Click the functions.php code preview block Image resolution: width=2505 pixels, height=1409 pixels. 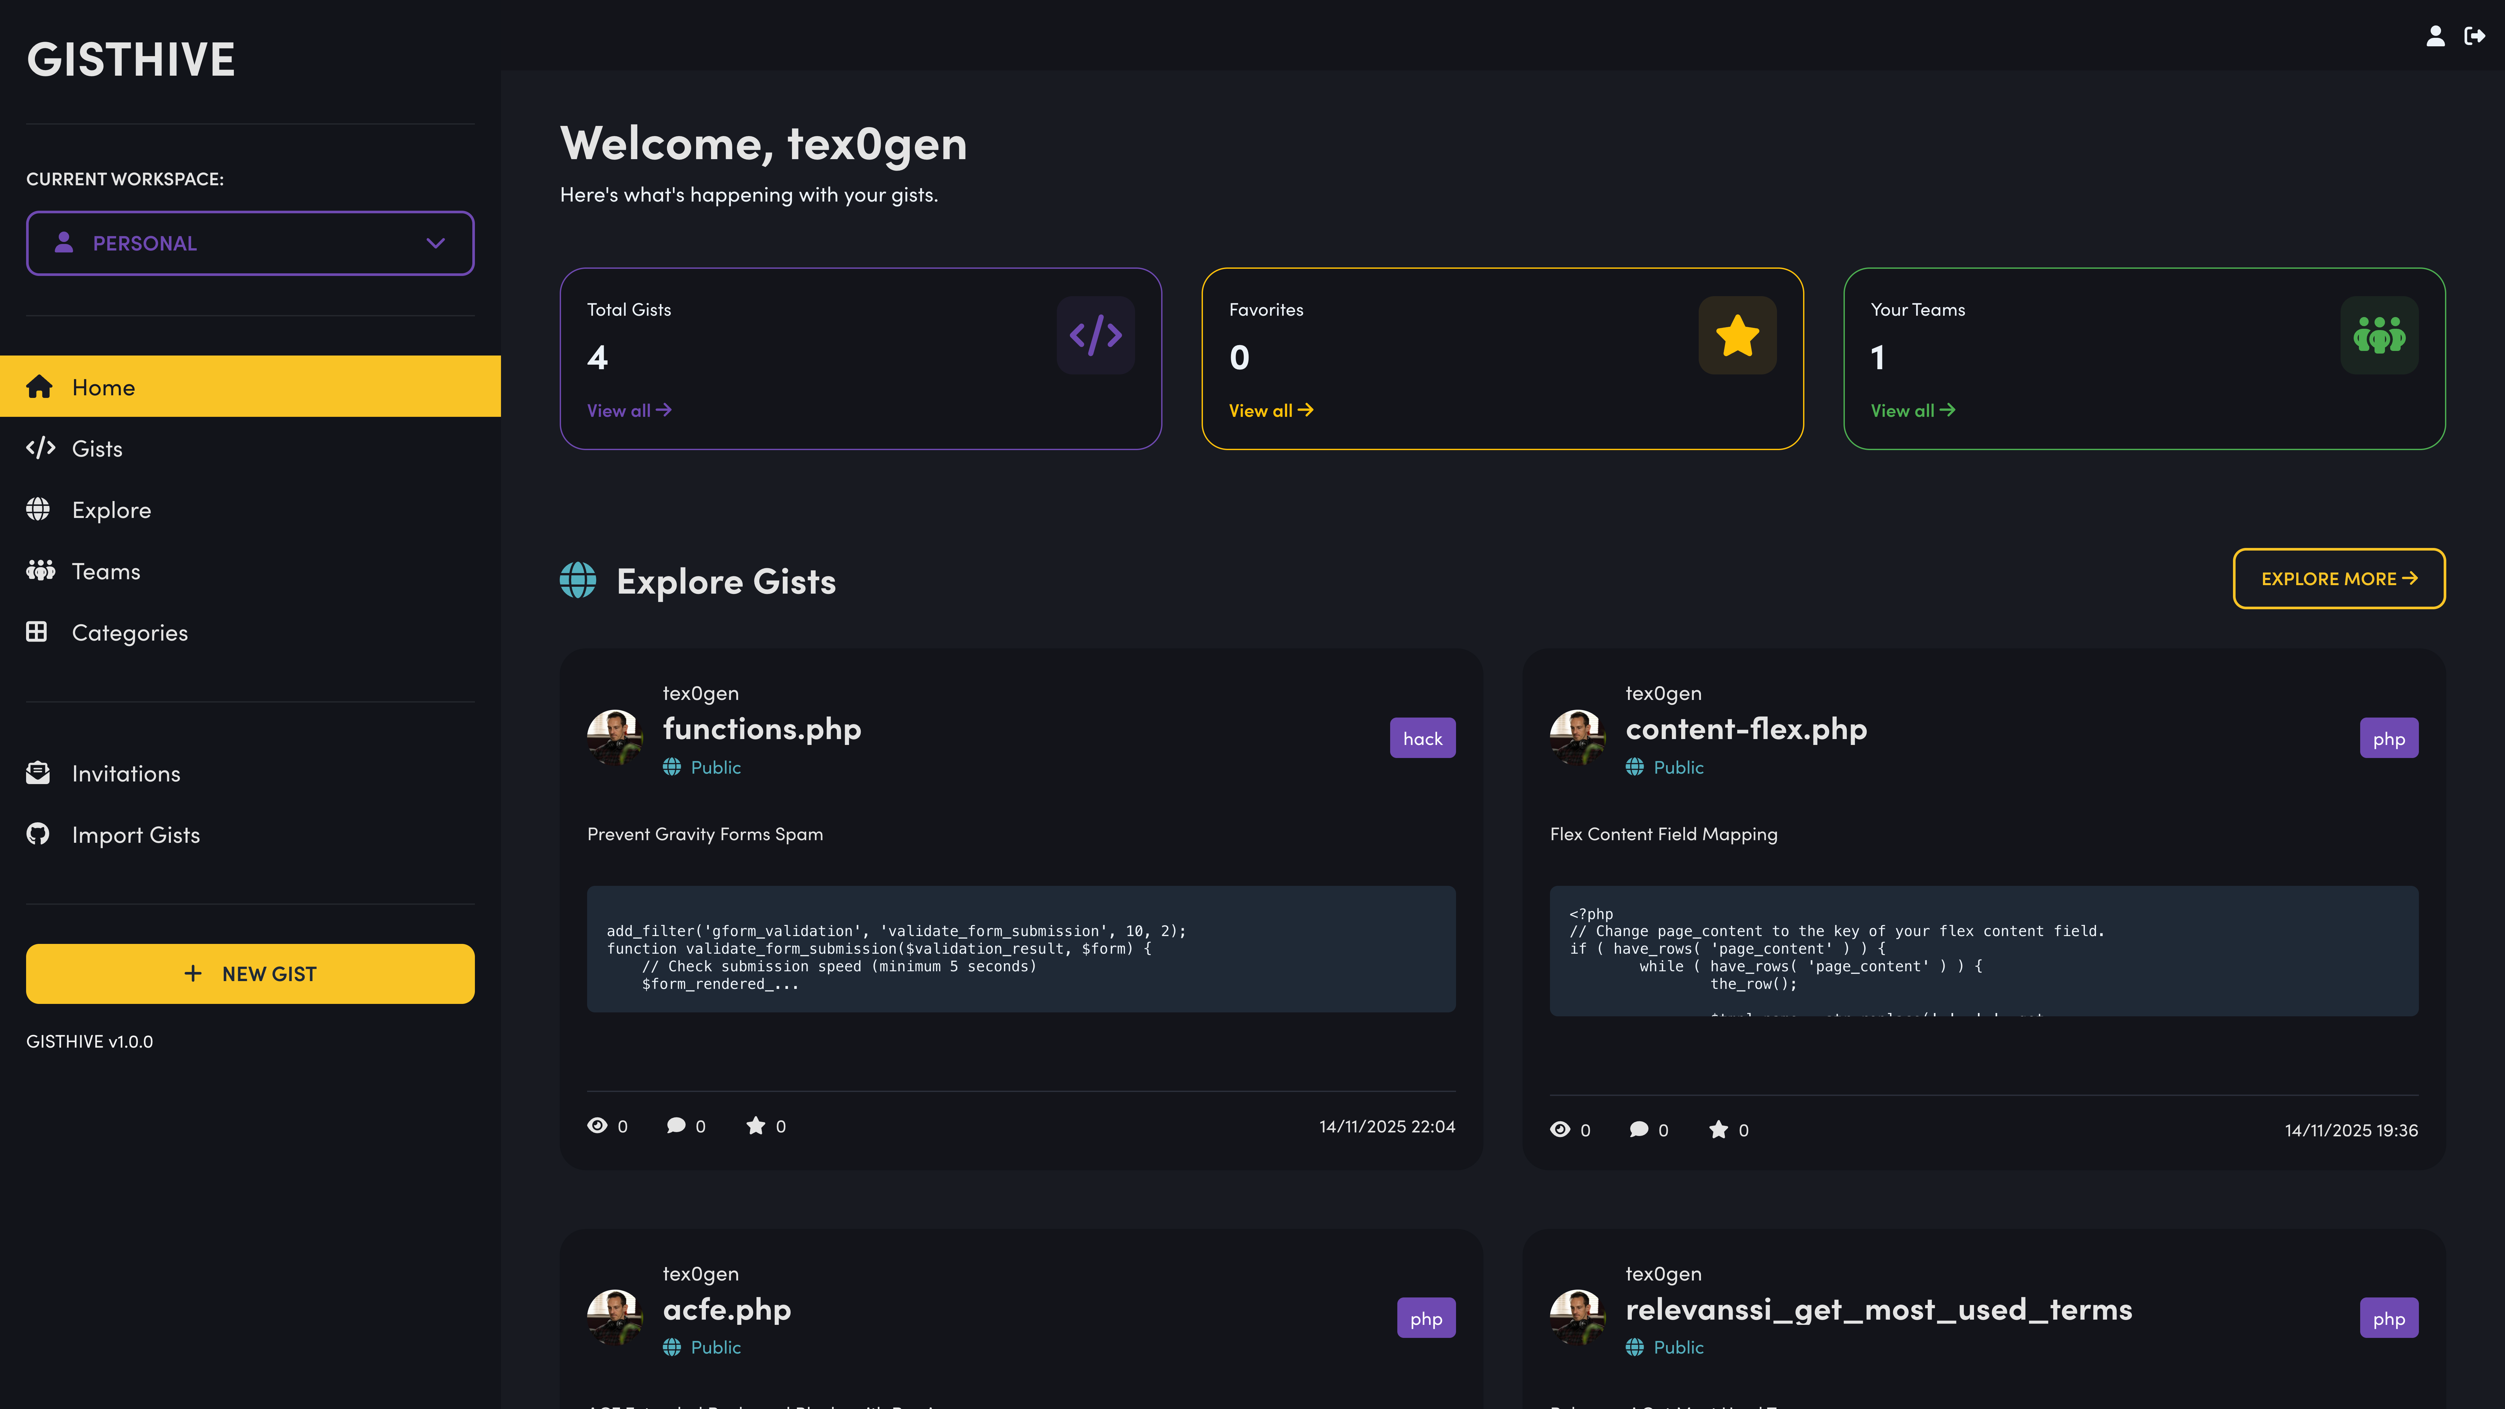coord(1021,949)
